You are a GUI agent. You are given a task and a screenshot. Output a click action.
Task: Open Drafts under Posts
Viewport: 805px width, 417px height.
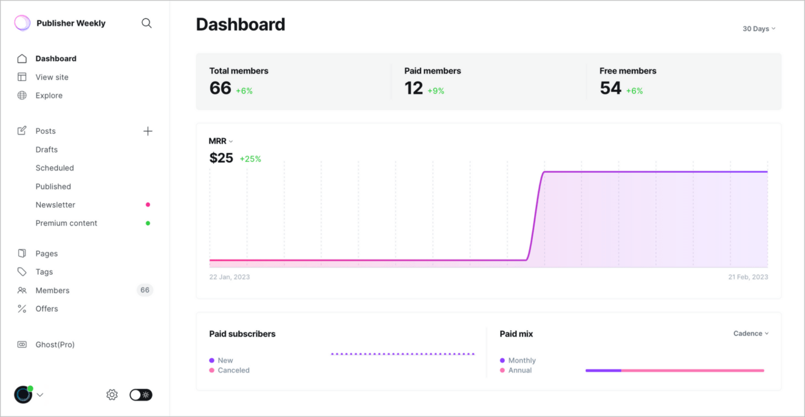[47, 149]
